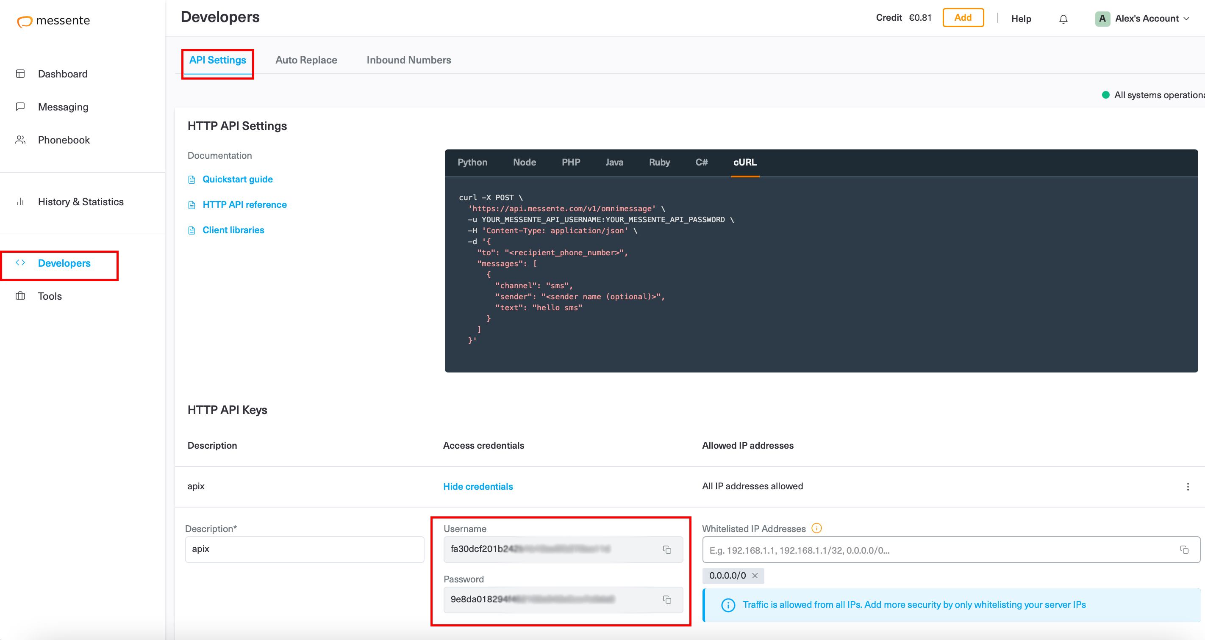Show the PHP code sample
The width and height of the screenshot is (1205, 640).
(571, 162)
